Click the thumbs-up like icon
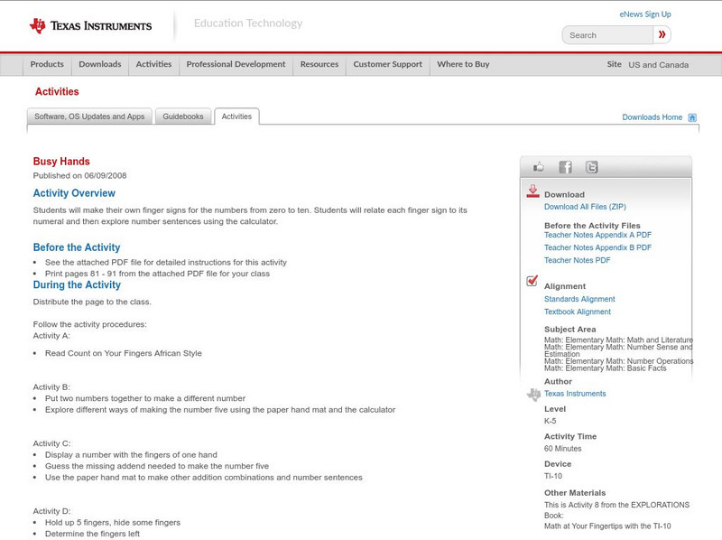722x540 pixels. 538,167
